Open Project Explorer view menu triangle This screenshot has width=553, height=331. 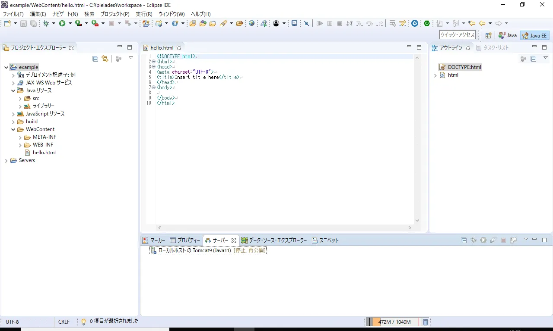[130, 58]
